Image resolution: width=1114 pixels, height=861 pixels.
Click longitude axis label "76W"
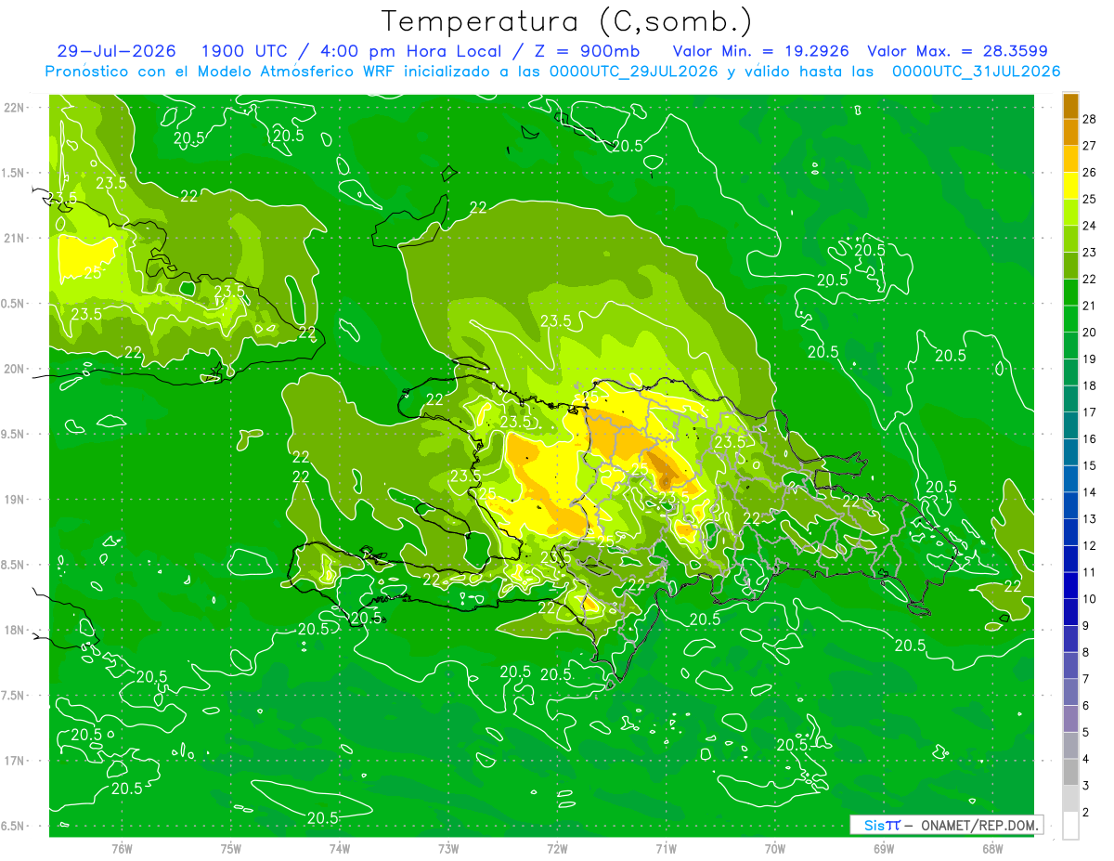122,848
